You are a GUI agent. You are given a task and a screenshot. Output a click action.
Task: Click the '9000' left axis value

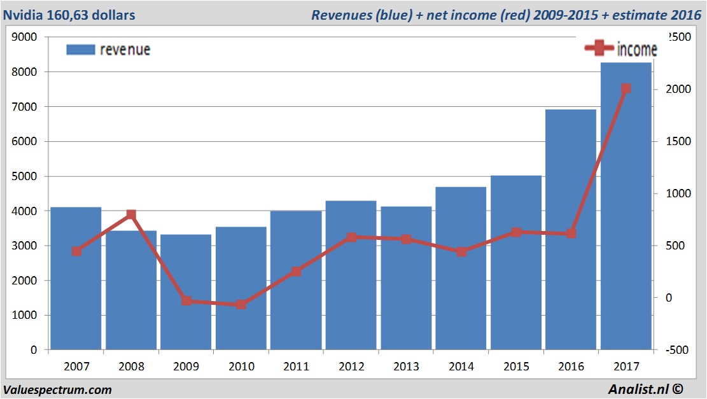[x=24, y=37]
